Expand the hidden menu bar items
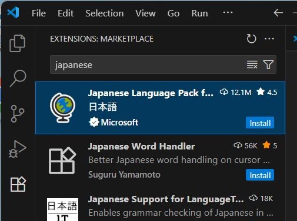Image resolution: width=297 pixels, height=221 pixels. (228, 12)
